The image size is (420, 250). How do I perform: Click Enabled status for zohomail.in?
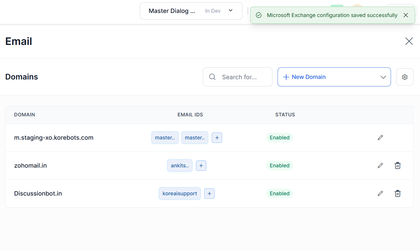pos(279,166)
